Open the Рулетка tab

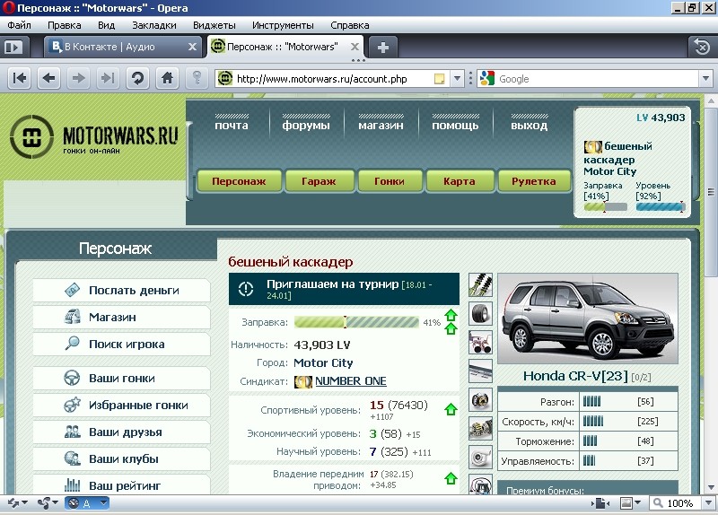[534, 181]
